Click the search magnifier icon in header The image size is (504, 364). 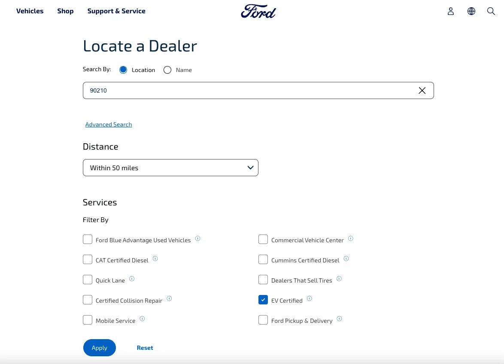(x=491, y=11)
